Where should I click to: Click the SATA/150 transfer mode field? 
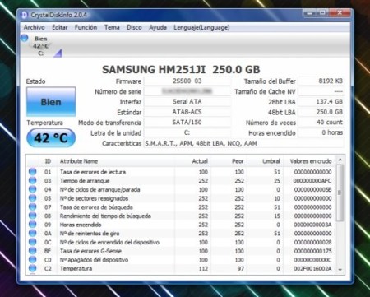pyautogui.click(x=187, y=123)
